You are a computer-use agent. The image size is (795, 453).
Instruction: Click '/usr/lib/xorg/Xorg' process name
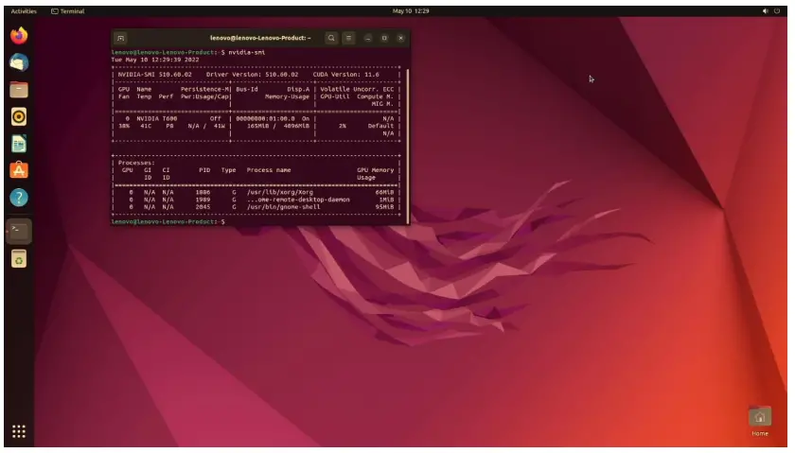point(280,193)
